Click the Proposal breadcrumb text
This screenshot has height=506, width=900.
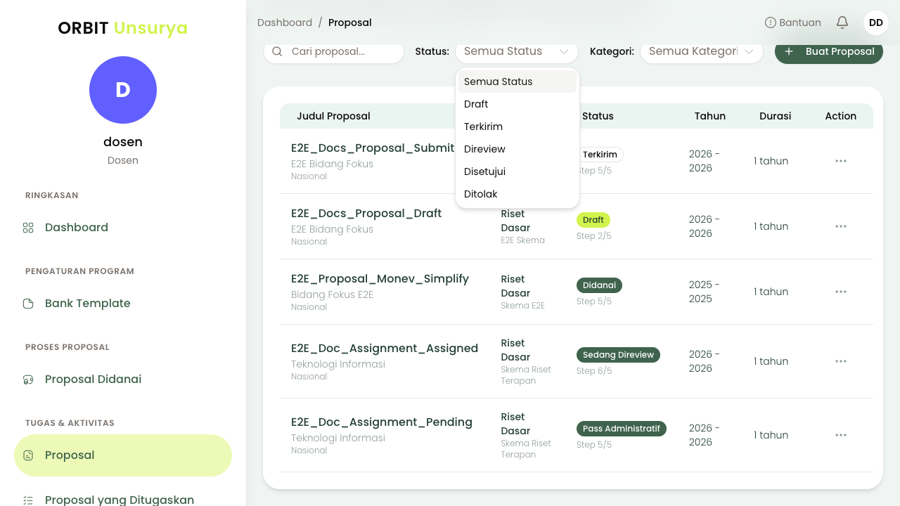pyautogui.click(x=350, y=22)
